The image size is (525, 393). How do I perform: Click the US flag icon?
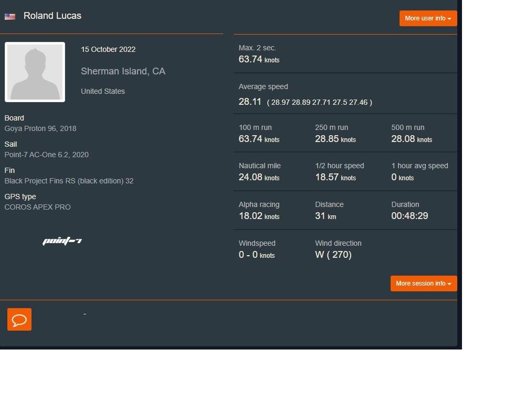[9, 17]
